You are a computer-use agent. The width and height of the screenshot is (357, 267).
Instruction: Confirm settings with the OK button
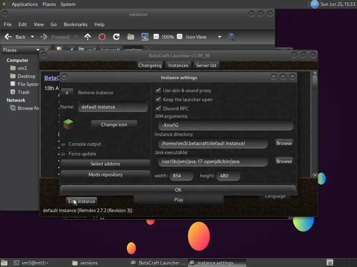(178, 190)
